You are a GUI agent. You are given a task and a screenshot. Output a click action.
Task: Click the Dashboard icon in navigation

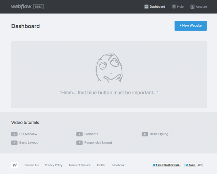click(146, 6)
